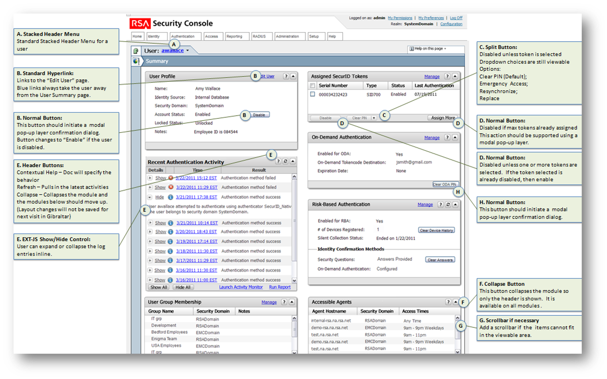607x379 pixels.
Task: Click the Disable button in User Profile
Action: tap(259, 115)
